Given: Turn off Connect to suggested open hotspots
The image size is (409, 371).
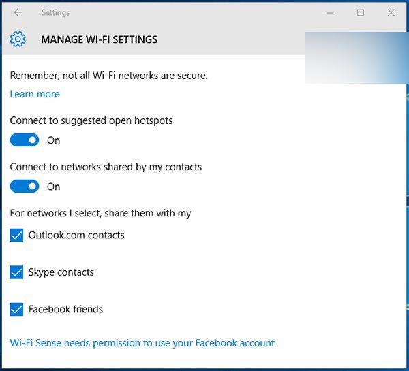Looking at the screenshot, I should coord(25,140).
